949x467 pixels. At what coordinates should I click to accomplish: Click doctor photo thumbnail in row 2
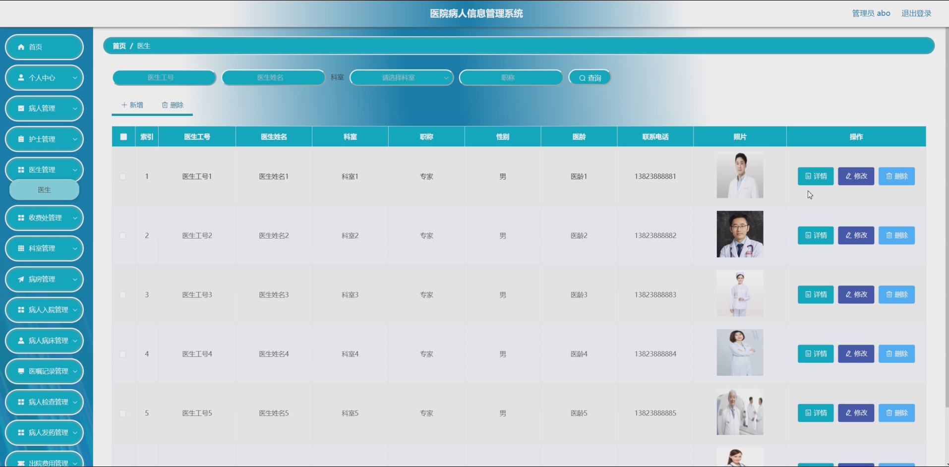[740, 234]
